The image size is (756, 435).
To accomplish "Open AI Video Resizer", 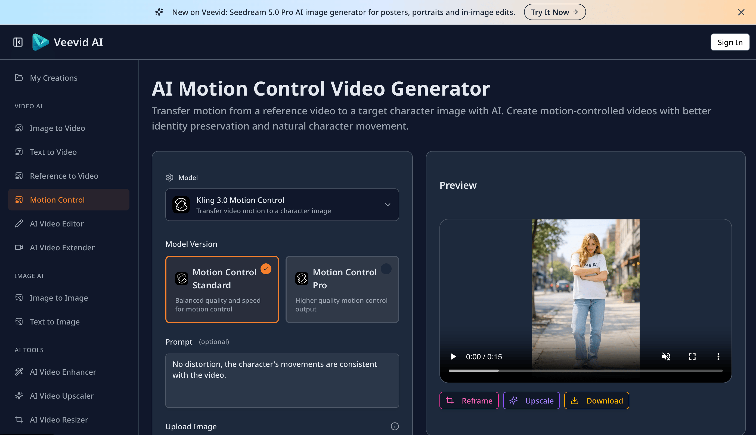I will tap(69, 420).
